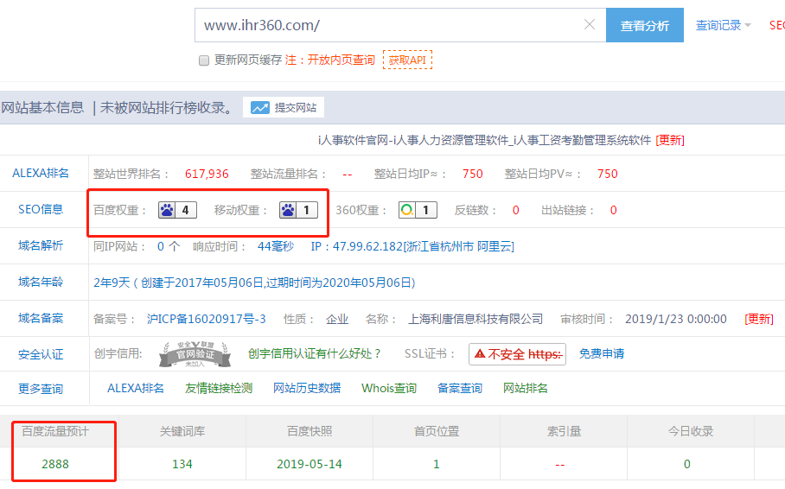Click the domain age text 2年9天
Viewport: 785px width, 489px height.
112,283
